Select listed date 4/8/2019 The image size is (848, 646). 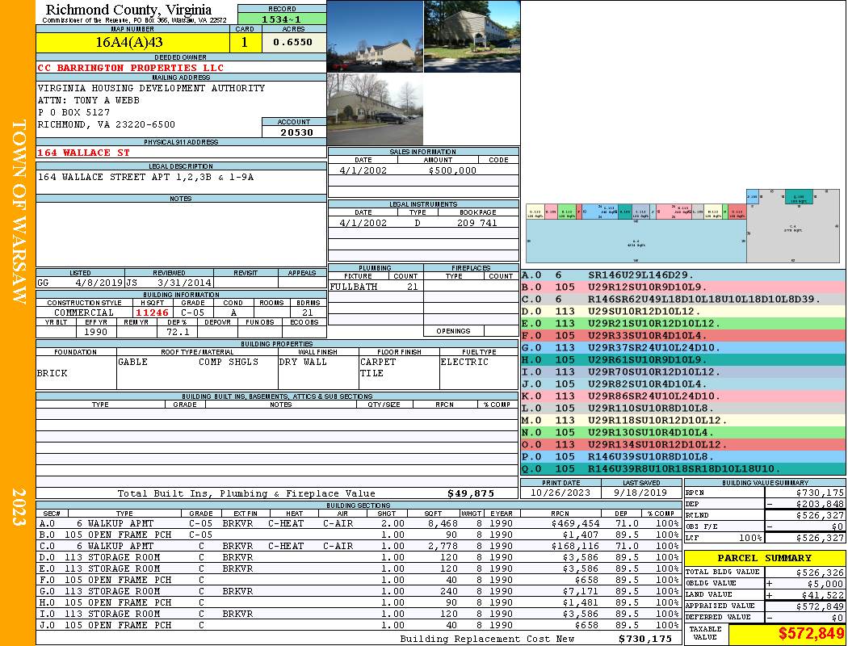99,282
